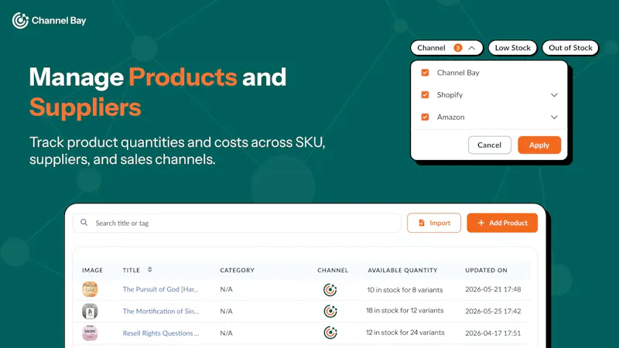Click the Available Quantity column header
The width and height of the screenshot is (619, 348).
[402, 270]
